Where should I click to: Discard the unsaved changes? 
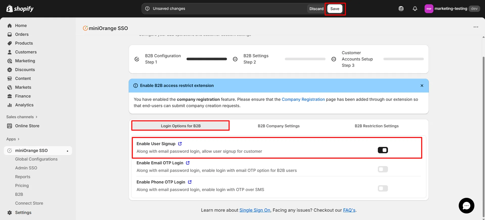[316, 9]
